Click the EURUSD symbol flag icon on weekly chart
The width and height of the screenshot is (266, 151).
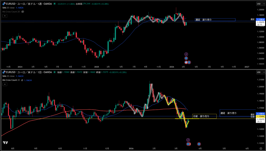point(3,4)
